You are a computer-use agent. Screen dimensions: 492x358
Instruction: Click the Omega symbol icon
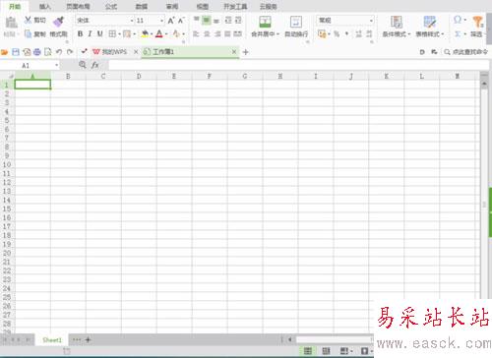point(458,20)
